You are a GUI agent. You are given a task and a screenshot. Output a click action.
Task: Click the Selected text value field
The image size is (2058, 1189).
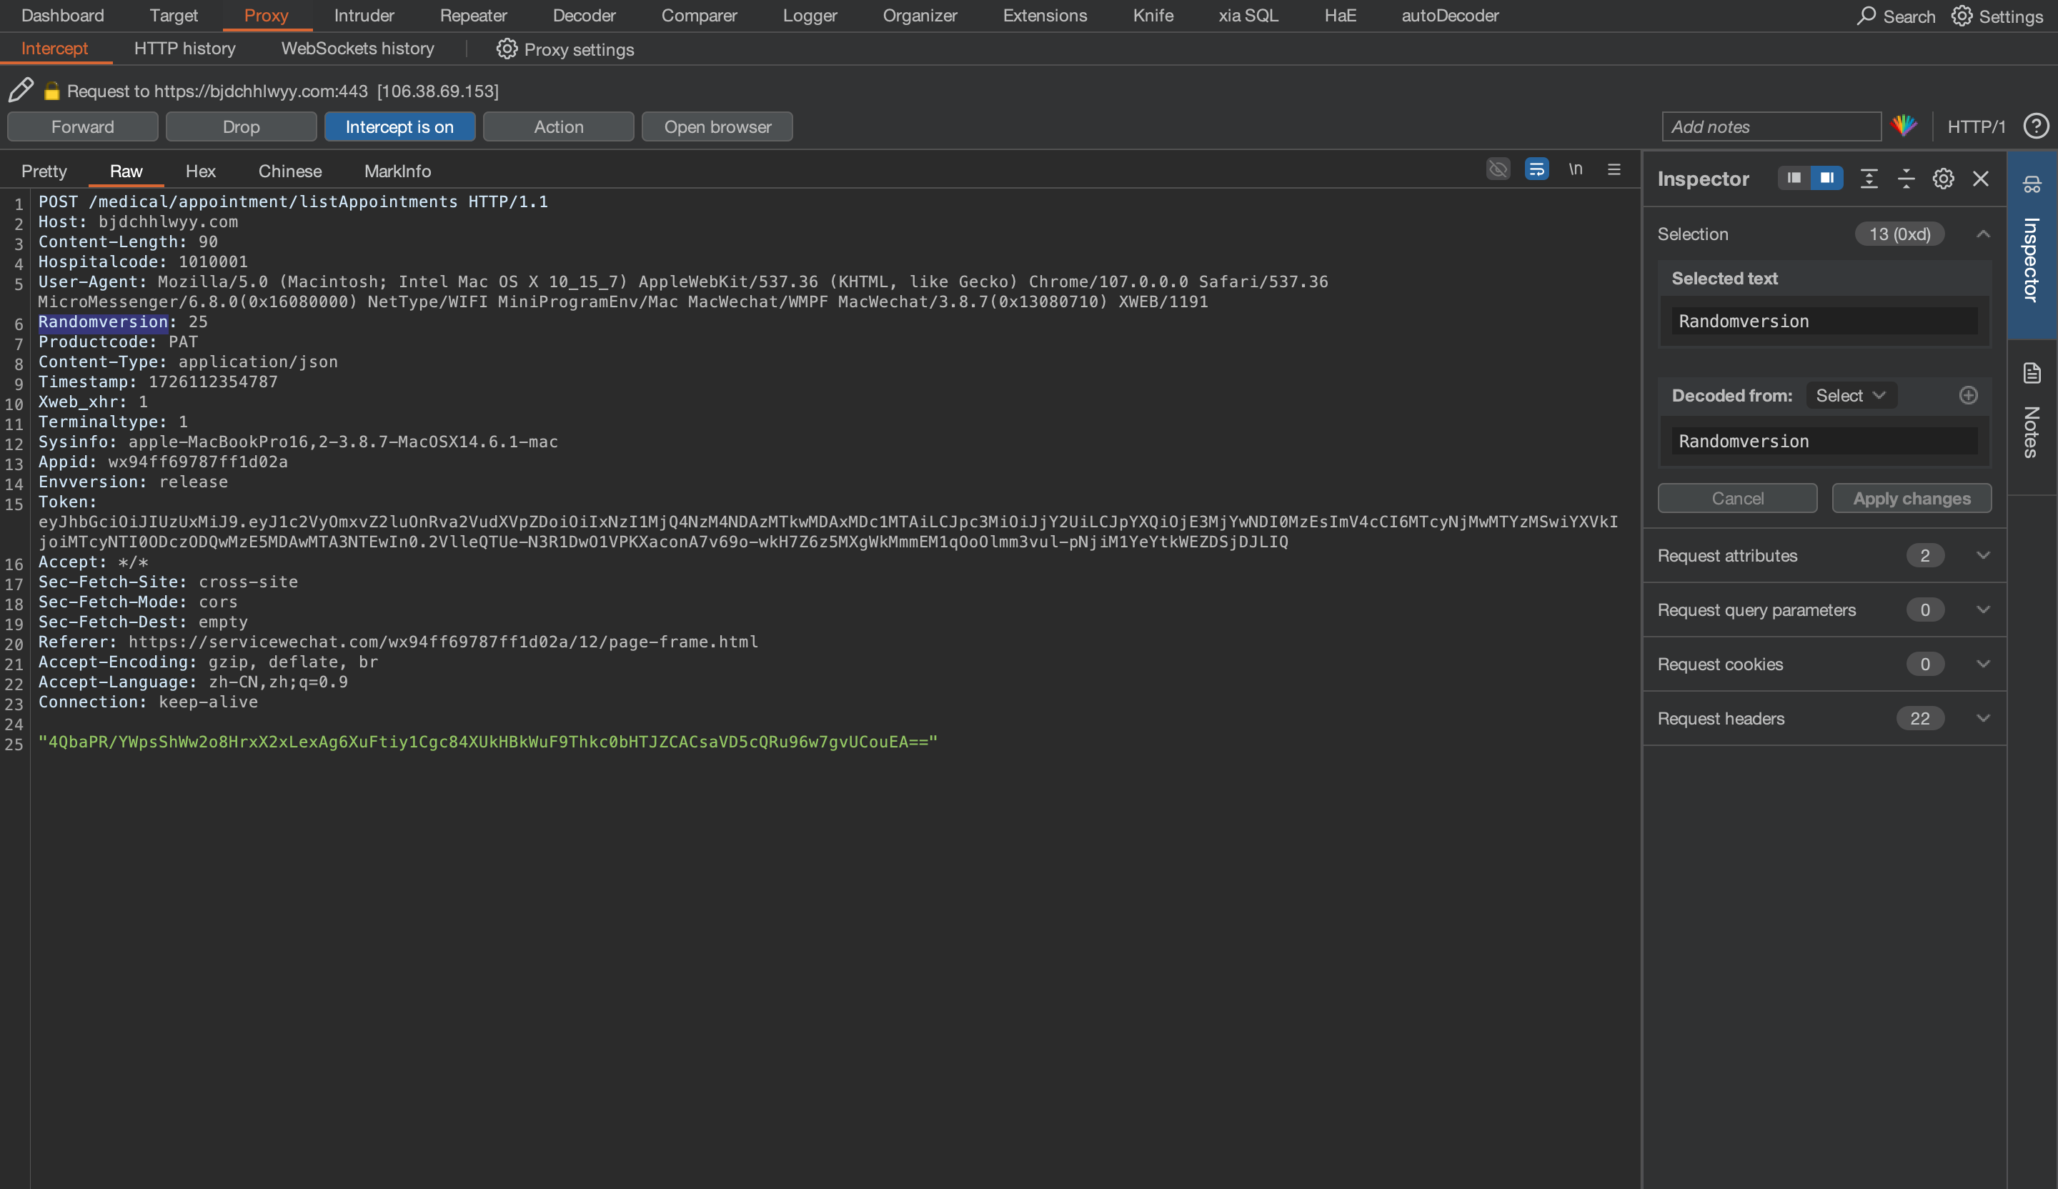click(1824, 321)
